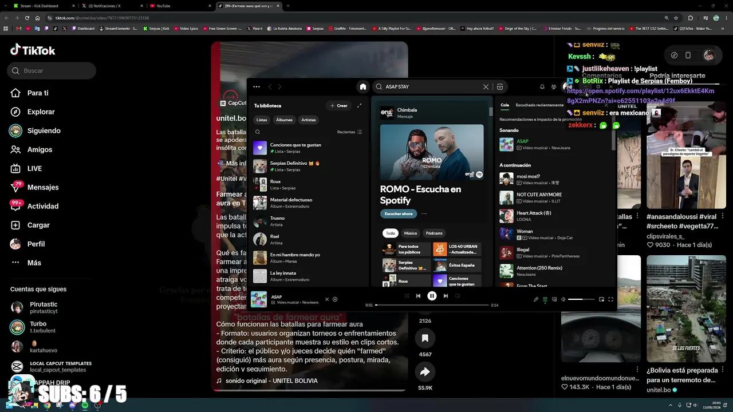Open Canciones que te gustan in the library
The image size is (733, 412).
[308, 148]
